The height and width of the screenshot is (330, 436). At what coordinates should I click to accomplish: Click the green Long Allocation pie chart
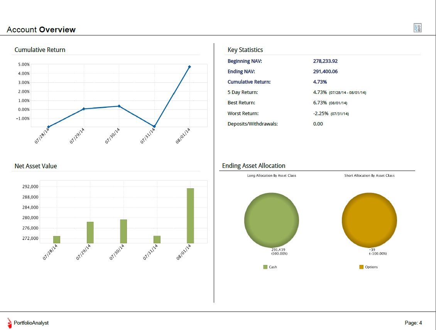pos(272,220)
